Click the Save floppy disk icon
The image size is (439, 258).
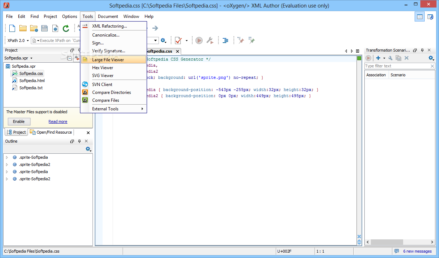pos(44,28)
